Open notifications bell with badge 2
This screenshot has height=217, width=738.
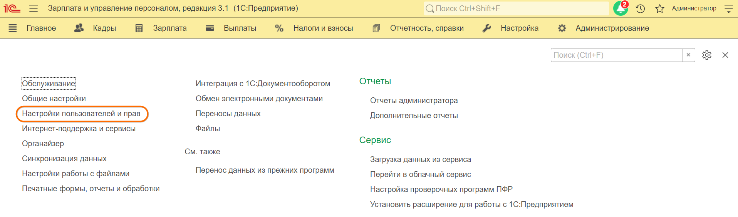[621, 8]
